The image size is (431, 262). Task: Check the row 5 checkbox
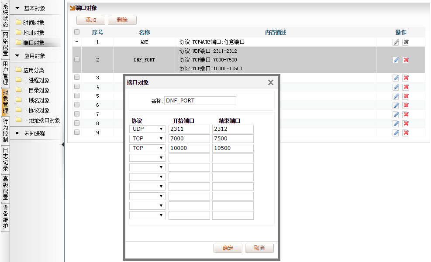[77, 95]
